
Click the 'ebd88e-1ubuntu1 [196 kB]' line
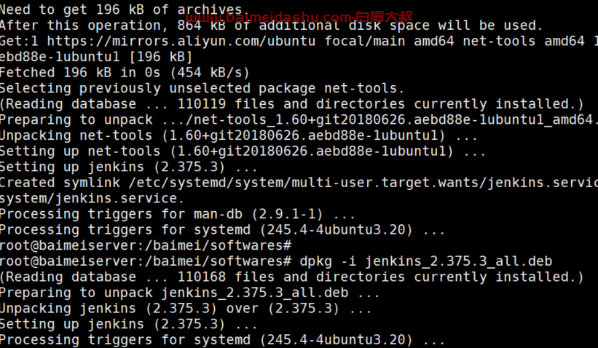[x=96, y=57]
